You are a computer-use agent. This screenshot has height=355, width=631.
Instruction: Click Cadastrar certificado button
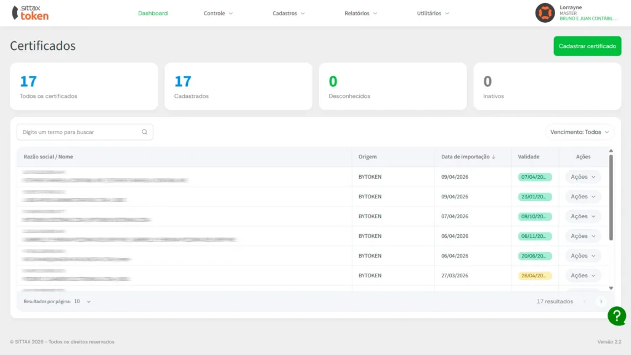click(587, 46)
